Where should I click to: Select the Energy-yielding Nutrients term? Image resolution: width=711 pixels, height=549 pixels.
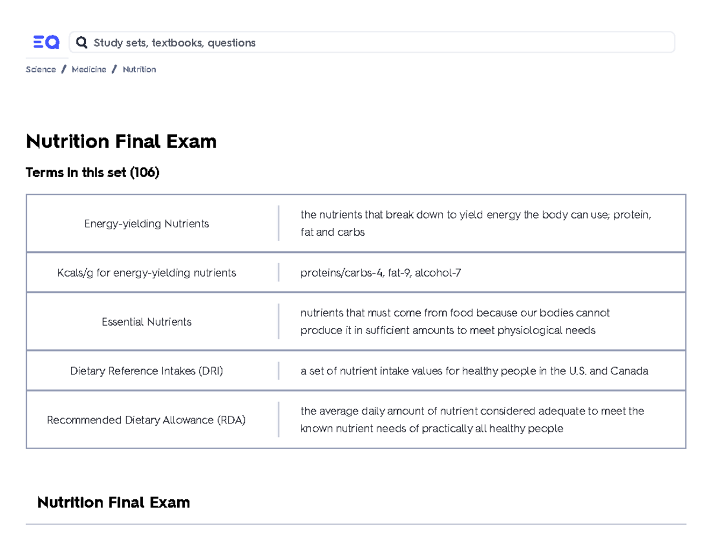coord(146,223)
